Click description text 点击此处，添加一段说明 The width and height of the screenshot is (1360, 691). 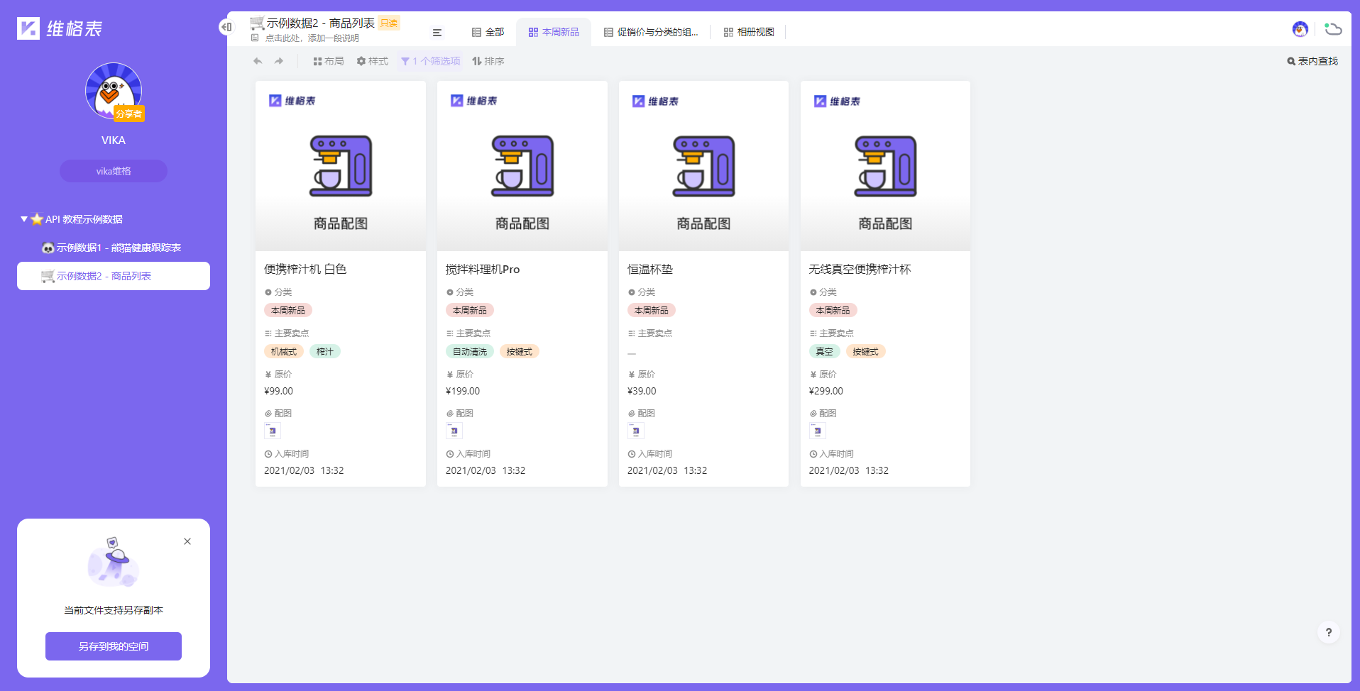pos(312,38)
